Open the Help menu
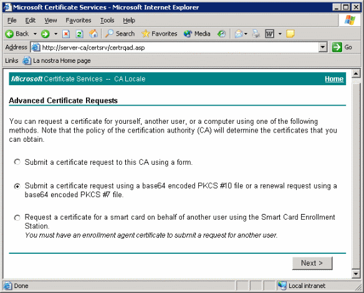The height and width of the screenshot is (293, 364). pyautogui.click(x=129, y=21)
